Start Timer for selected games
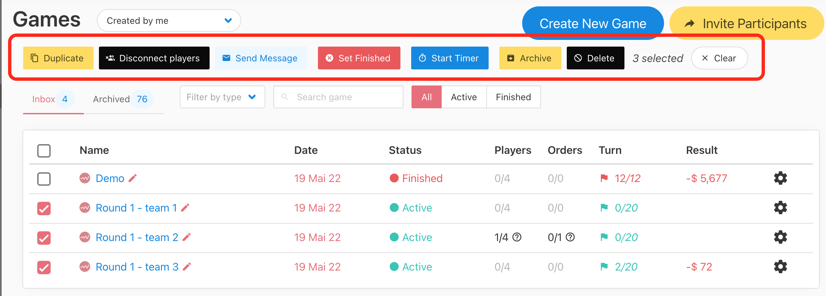 (x=450, y=58)
